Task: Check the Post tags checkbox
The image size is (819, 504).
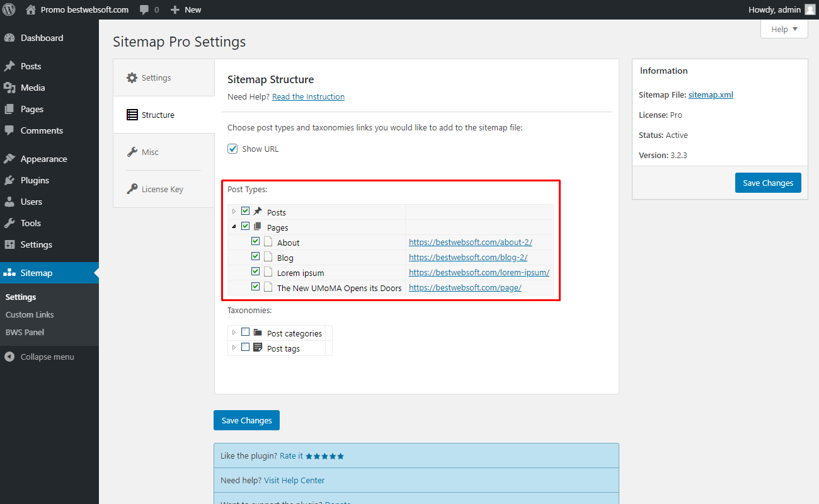Action: [246, 347]
